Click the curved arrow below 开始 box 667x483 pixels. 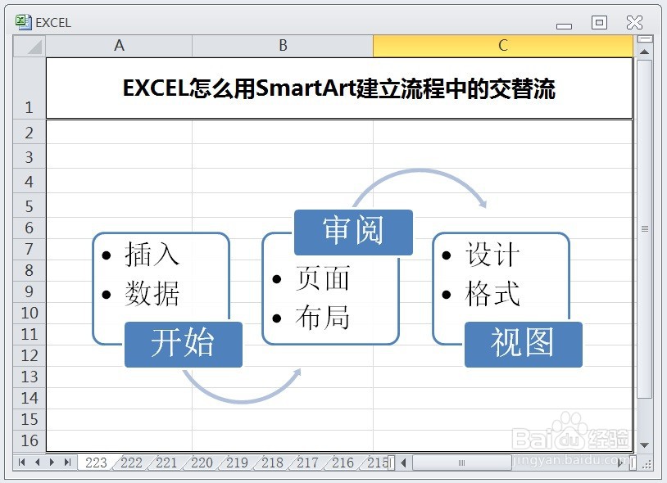[242, 386]
